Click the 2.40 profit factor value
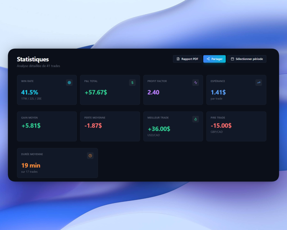Screen dimensions: 287x230 153,92
